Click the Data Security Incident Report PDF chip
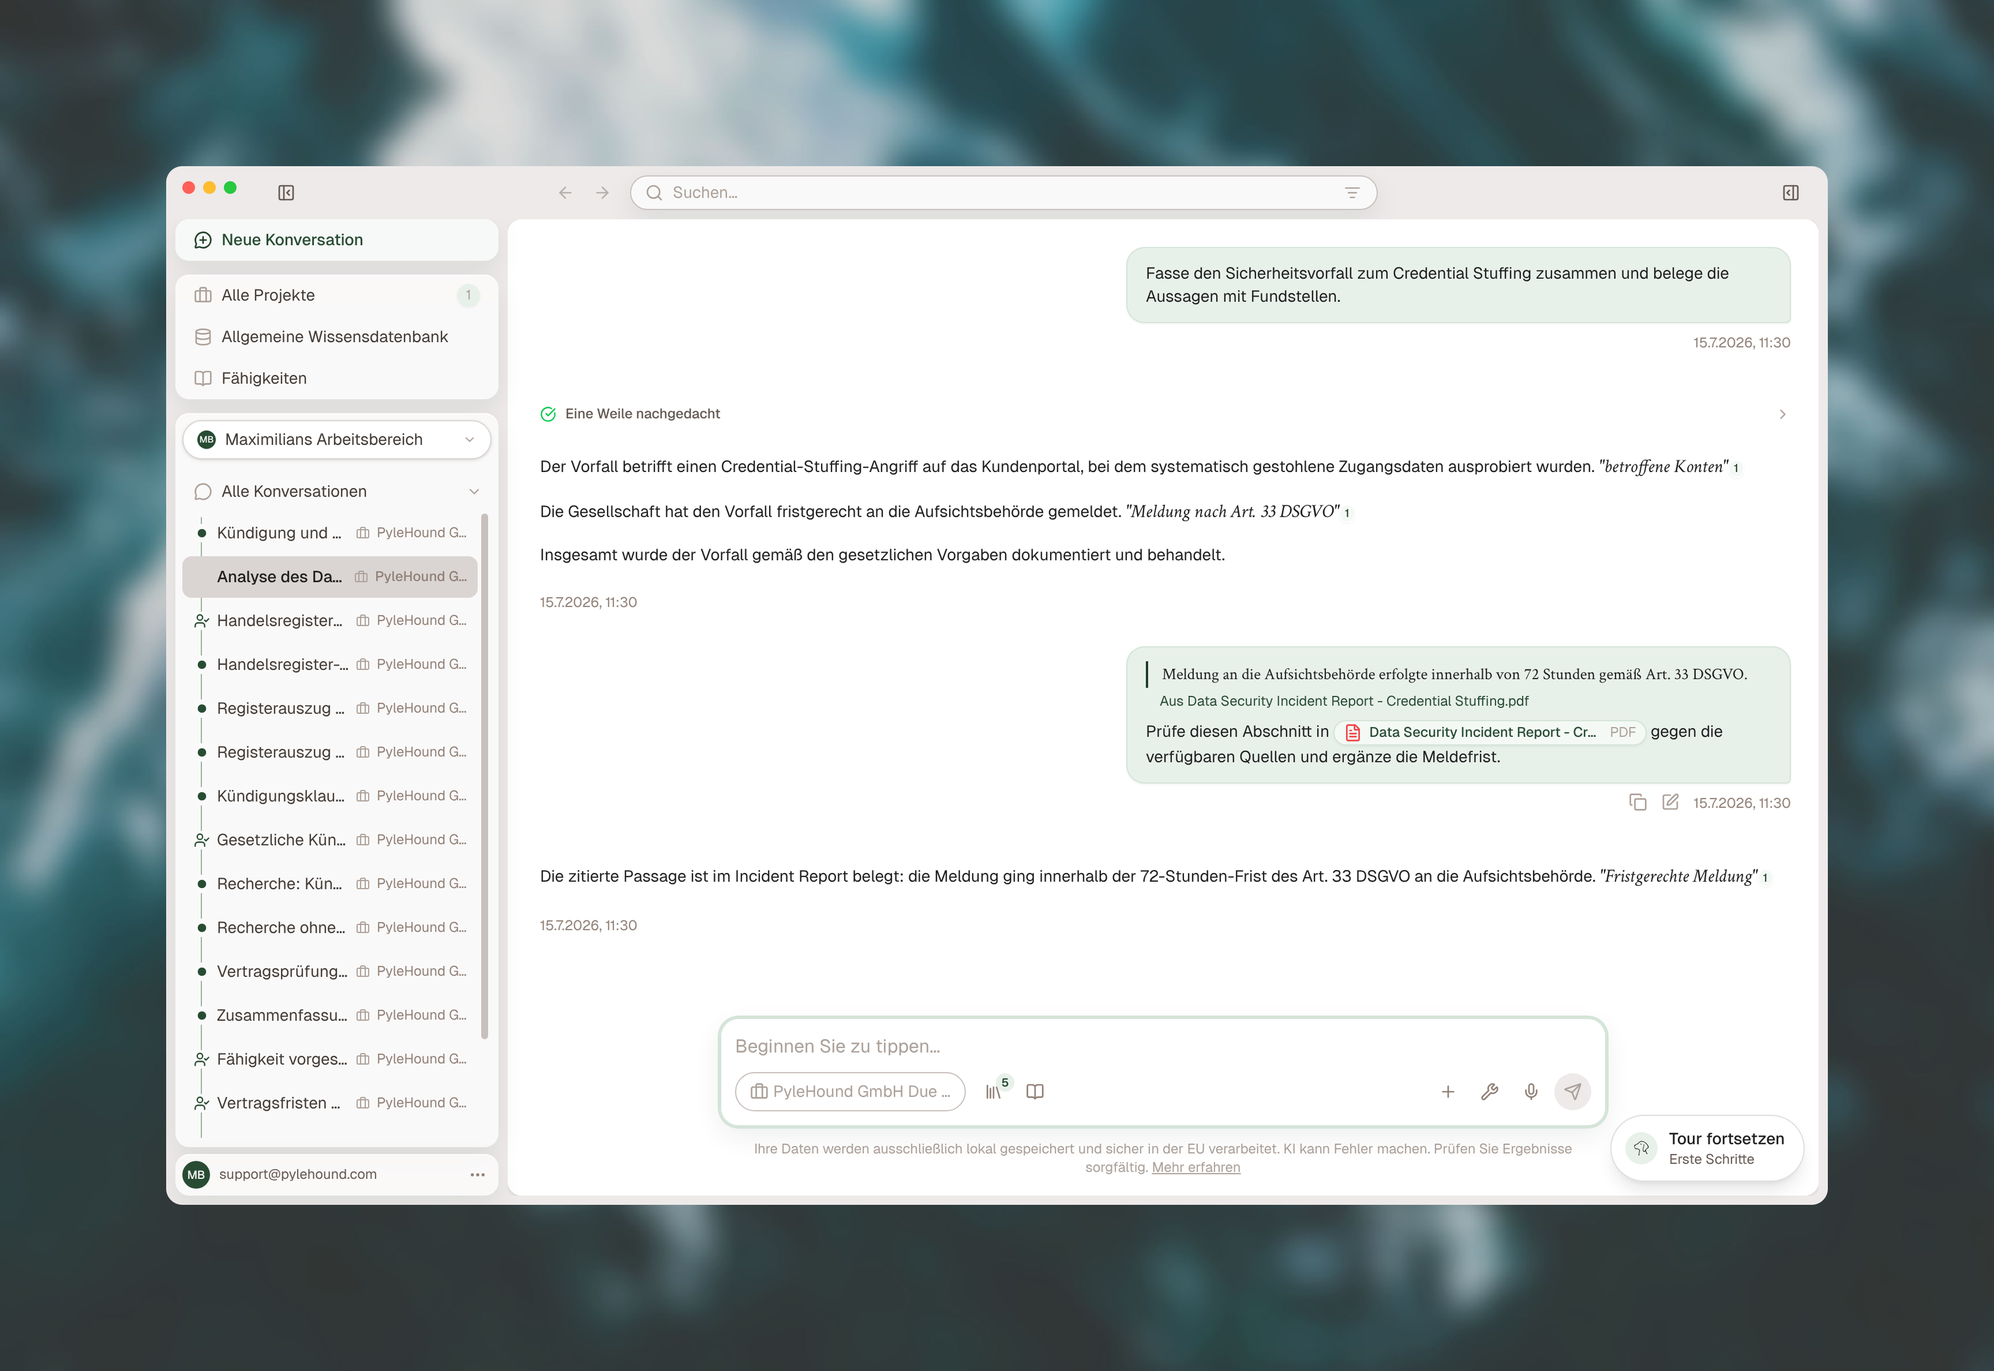 (1489, 732)
